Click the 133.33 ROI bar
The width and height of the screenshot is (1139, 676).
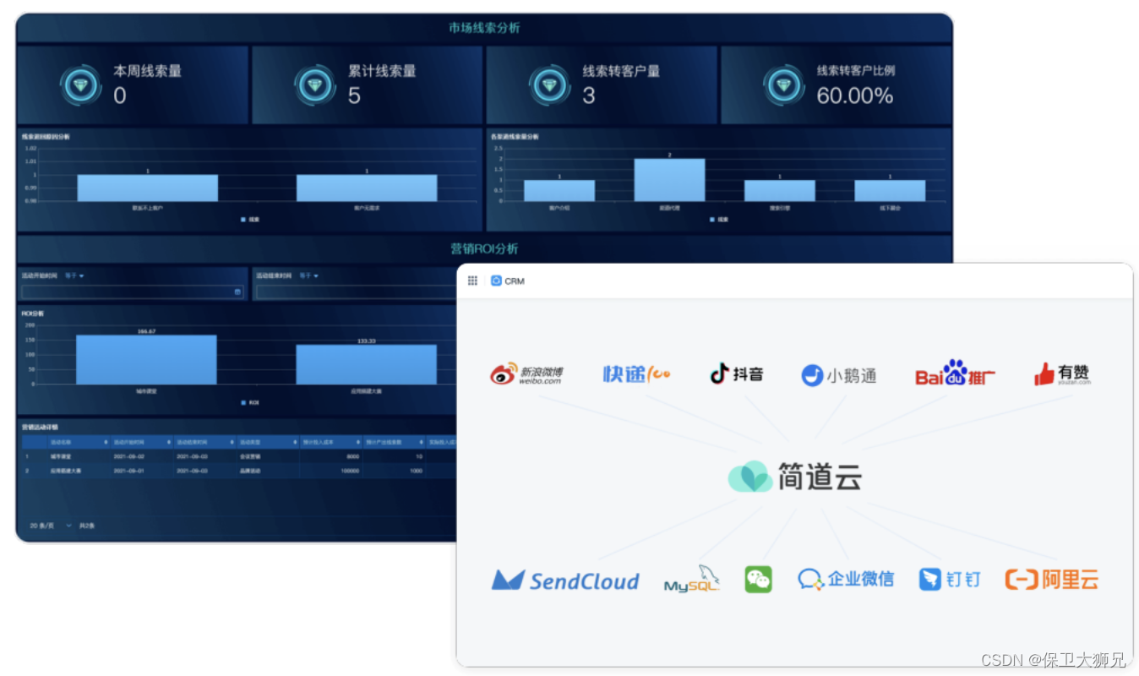click(366, 365)
